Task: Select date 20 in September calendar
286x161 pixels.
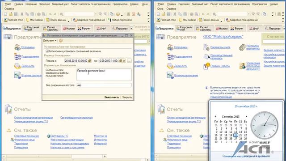Action: click(x=236, y=135)
